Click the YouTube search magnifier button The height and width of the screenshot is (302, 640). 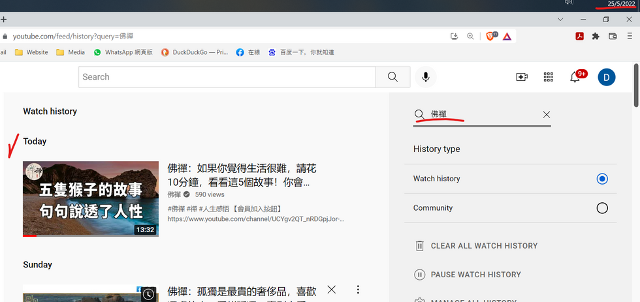click(392, 77)
